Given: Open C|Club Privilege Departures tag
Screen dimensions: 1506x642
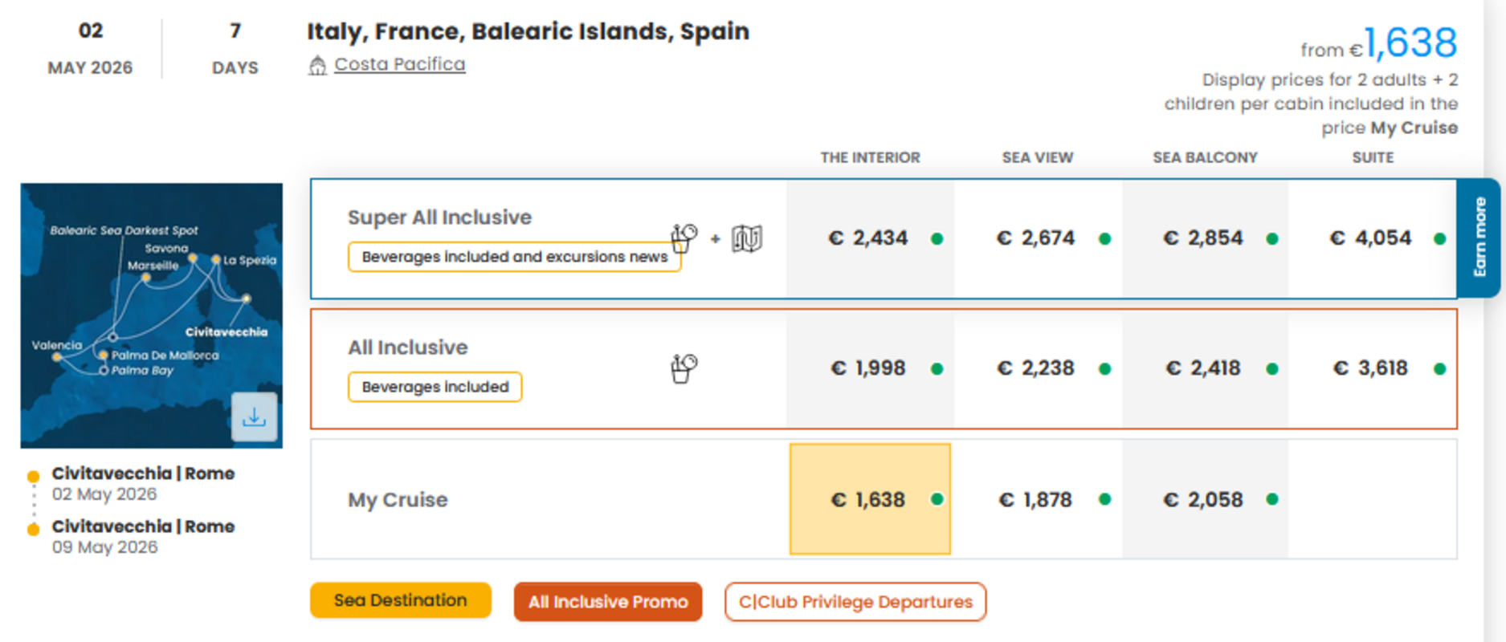Looking at the screenshot, I should (855, 602).
